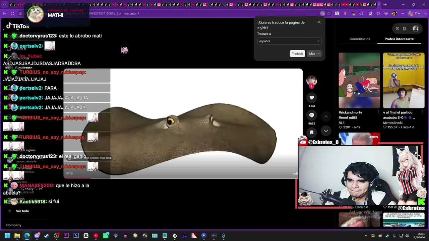Open the Company footer link
Screen dimensions: 429x241
[x=14, y=225]
